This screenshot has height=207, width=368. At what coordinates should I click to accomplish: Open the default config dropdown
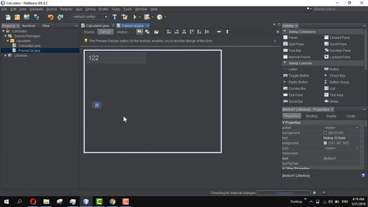[x=106, y=17]
